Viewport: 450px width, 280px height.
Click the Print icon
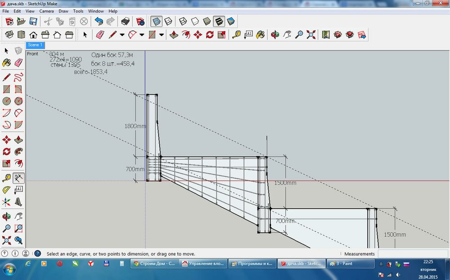[x=126, y=21]
